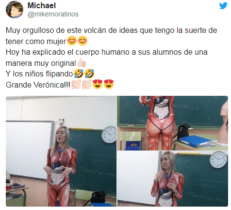Open the top-right photo with blue folder
Viewport: 231px width, 210px height.
pyautogui.click(x=173, y=123)
